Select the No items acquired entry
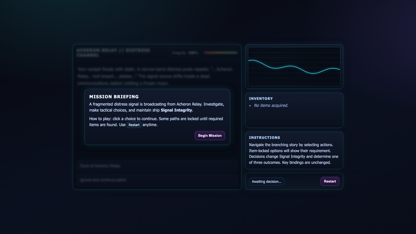416x234 pixels. point(271,105)
